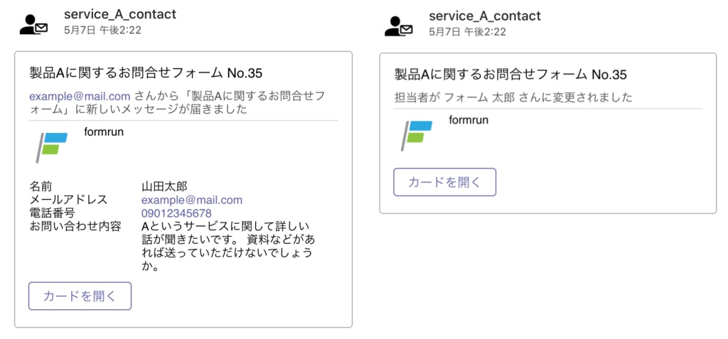The image size is (728, 339).
Task: Click the メールアドレス value example@mail.com
Action: click(192, 200)
